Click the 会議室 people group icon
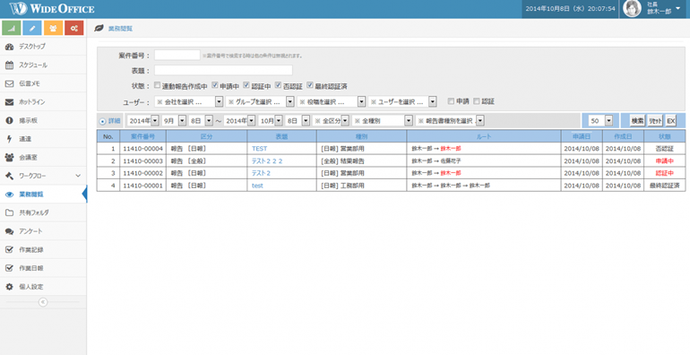This screenshot has height=355, width=690. [x=9, y=157]
